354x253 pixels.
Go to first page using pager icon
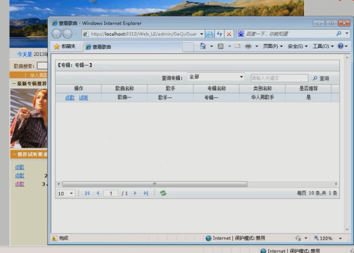pyautogui.click(x=87, y=193)
